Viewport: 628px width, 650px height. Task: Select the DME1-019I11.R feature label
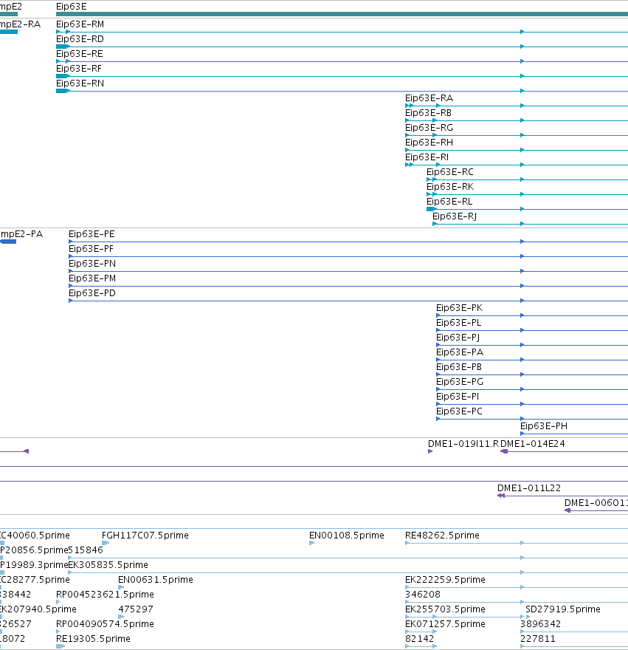[x=463, y=444]
